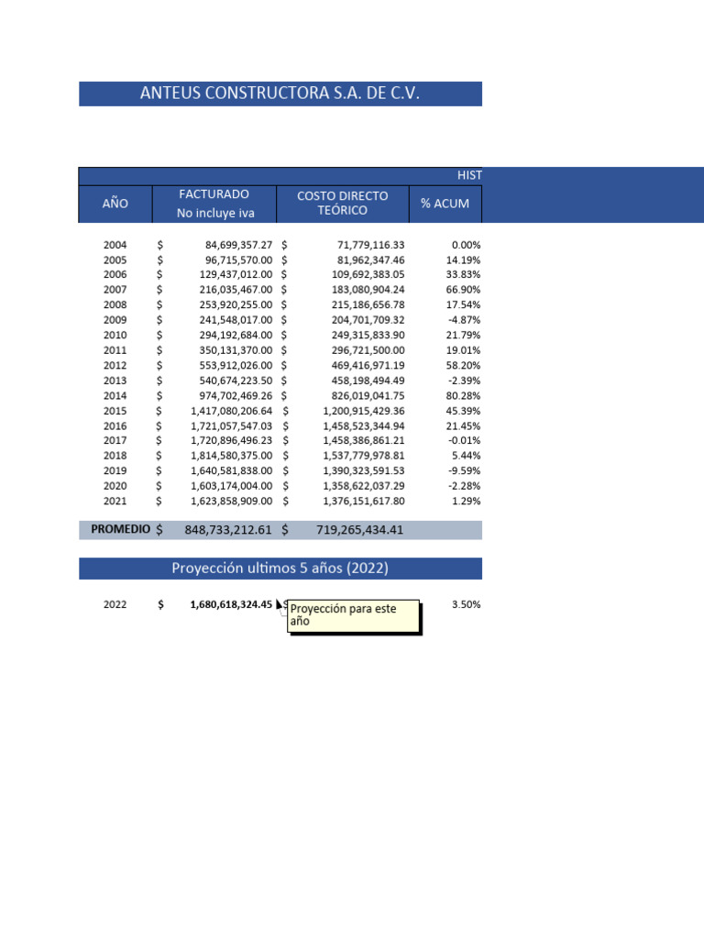Select percentage cell -4.87%
Screen dimensions: 704x939
464,320
